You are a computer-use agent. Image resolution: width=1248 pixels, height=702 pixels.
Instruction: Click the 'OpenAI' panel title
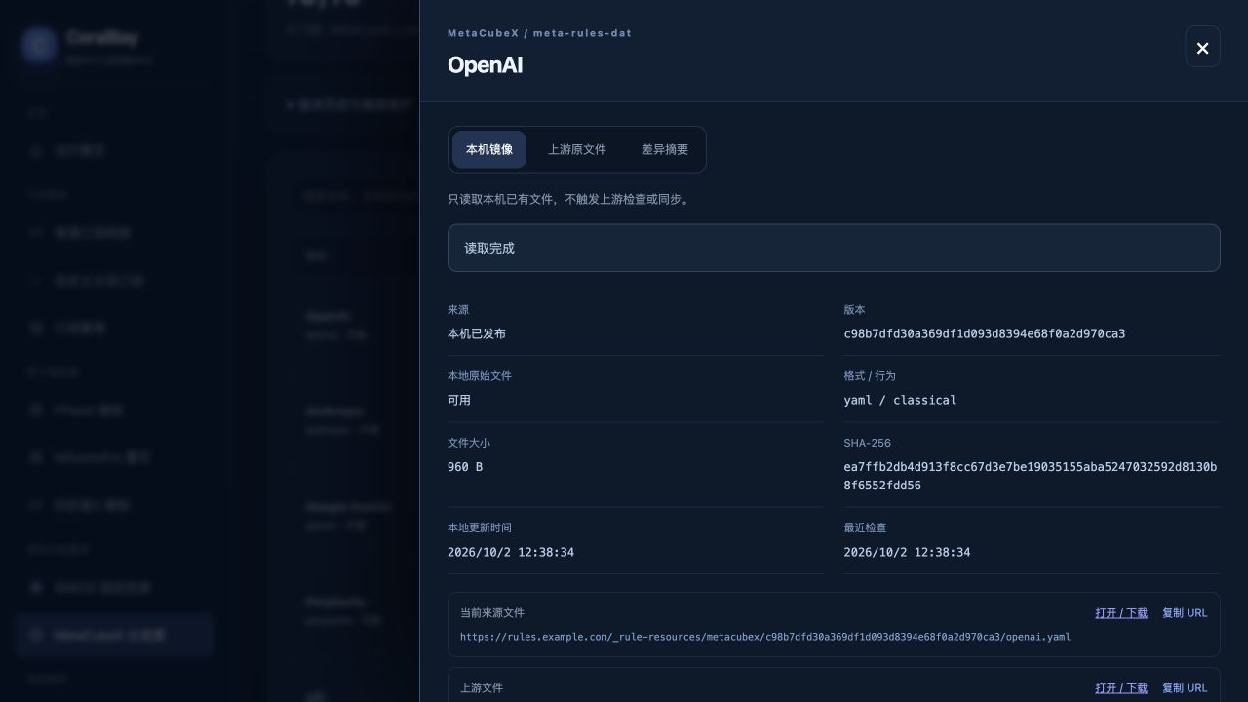[x=485, y=65]
